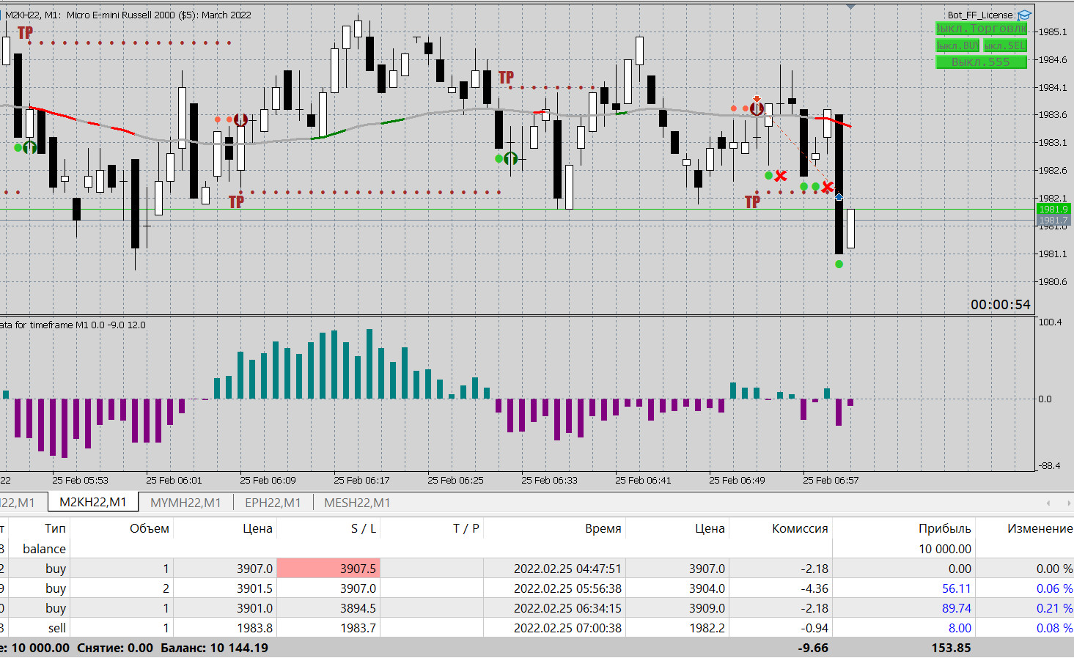Click the graduation cap icon beside Bot_FF_License
The height and width of the screenshot is (658, 1074).
1024,15
